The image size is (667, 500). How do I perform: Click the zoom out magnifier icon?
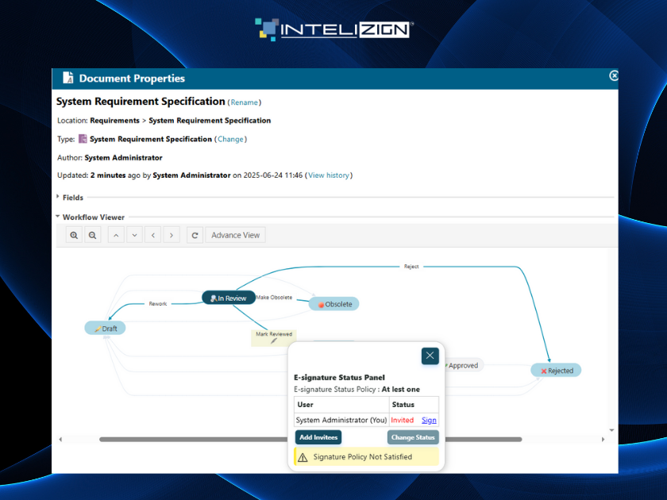(93, 235)
